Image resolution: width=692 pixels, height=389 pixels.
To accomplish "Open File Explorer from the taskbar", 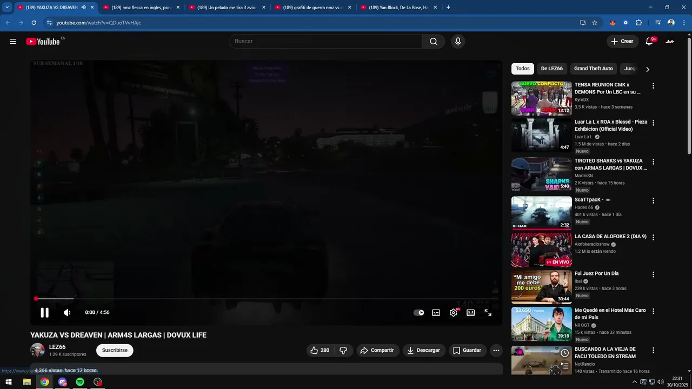I will click(26, 382).
